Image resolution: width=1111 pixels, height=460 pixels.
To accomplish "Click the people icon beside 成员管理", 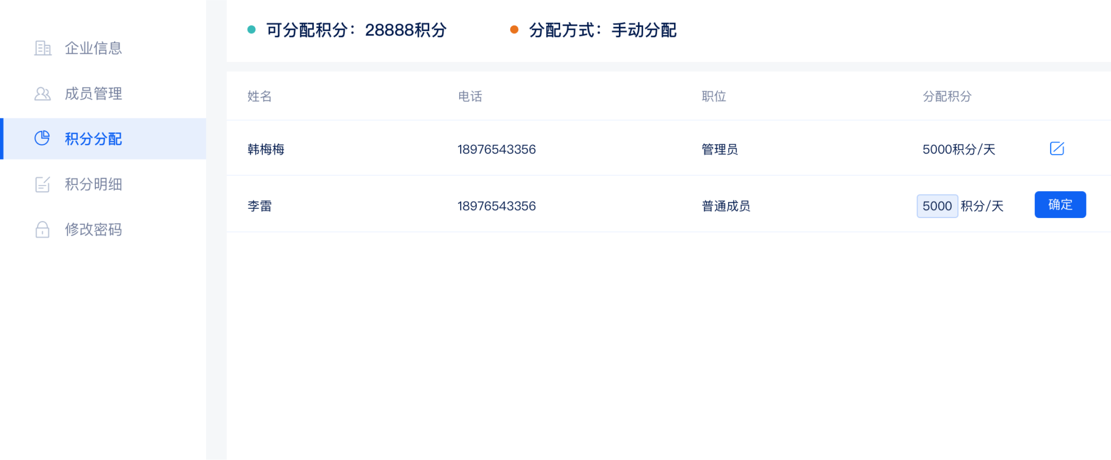I will click(x=43, y=94).
